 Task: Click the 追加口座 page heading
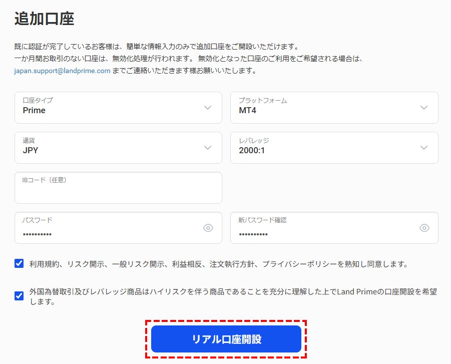tap(44, 19)
